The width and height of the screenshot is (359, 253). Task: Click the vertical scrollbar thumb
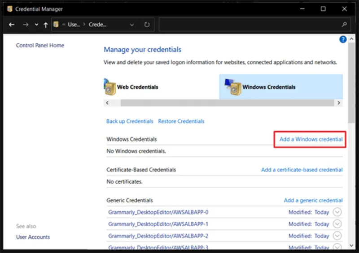(351, 83)
